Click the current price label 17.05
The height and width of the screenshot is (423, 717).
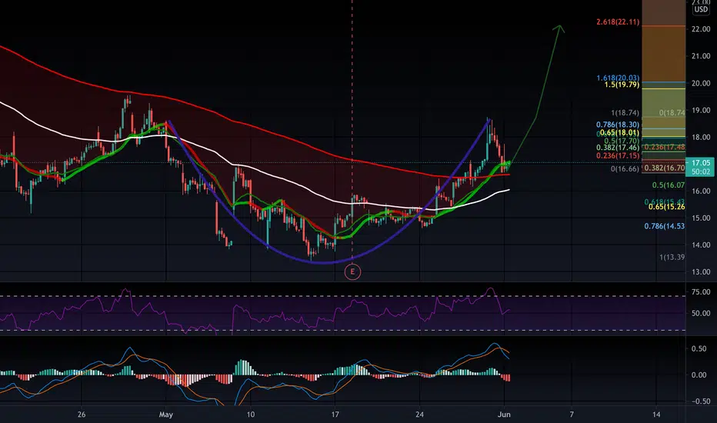click(x=701, y=163)
